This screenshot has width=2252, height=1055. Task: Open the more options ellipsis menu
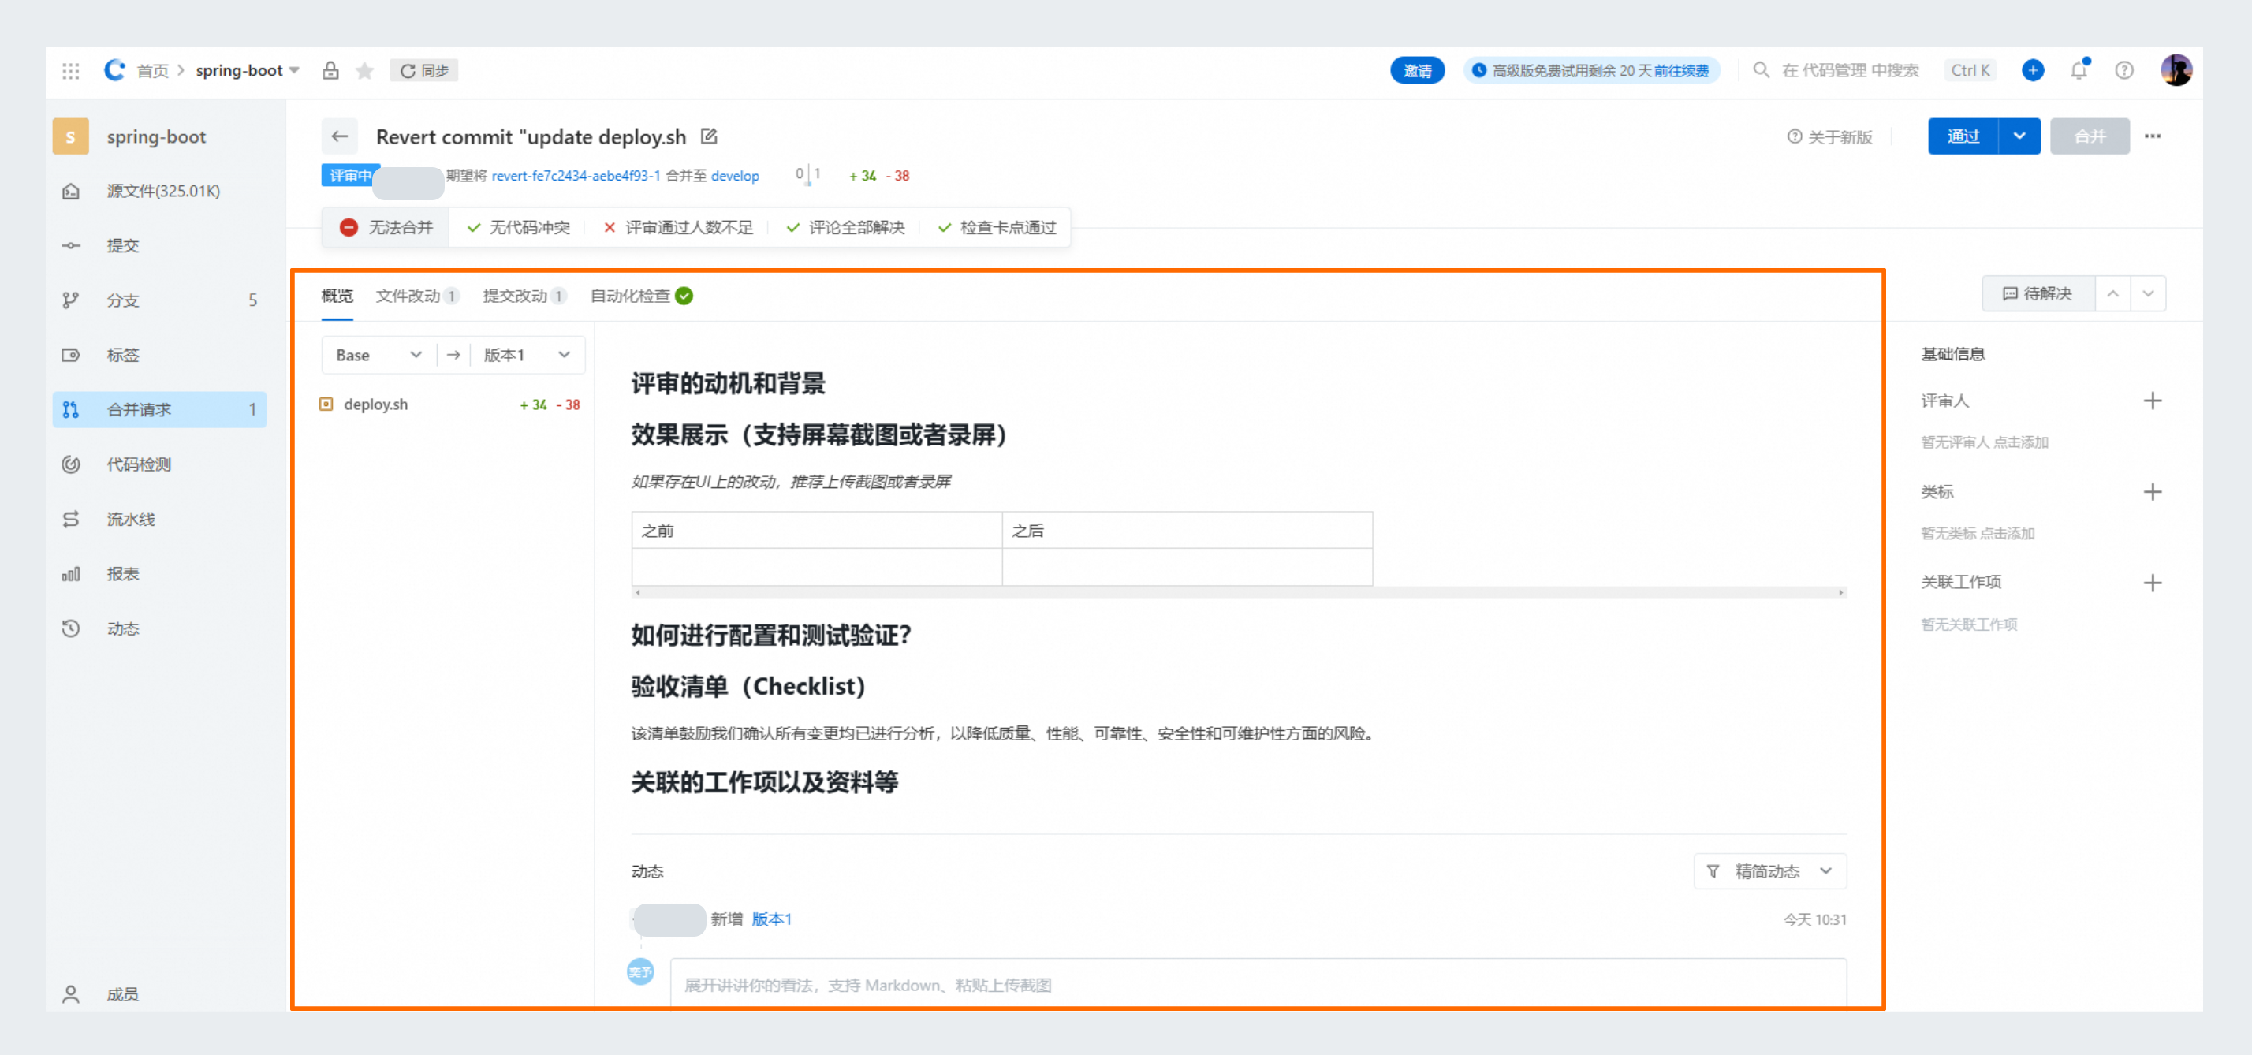click(2153, 136)
